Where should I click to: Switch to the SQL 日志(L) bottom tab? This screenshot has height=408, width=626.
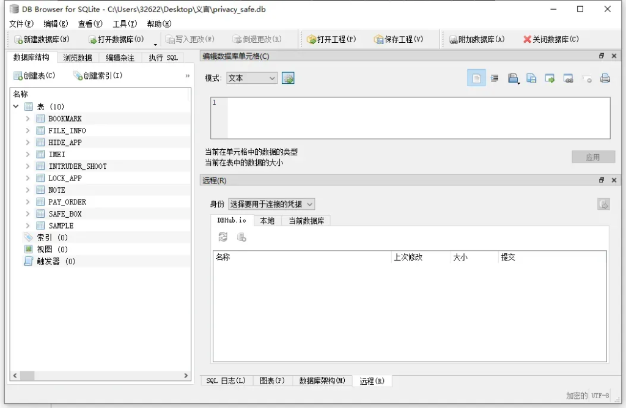[x=226, y=381]
